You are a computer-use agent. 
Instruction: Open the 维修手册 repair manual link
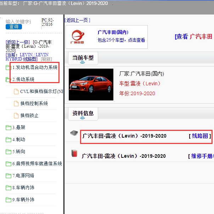coord(202,156)
